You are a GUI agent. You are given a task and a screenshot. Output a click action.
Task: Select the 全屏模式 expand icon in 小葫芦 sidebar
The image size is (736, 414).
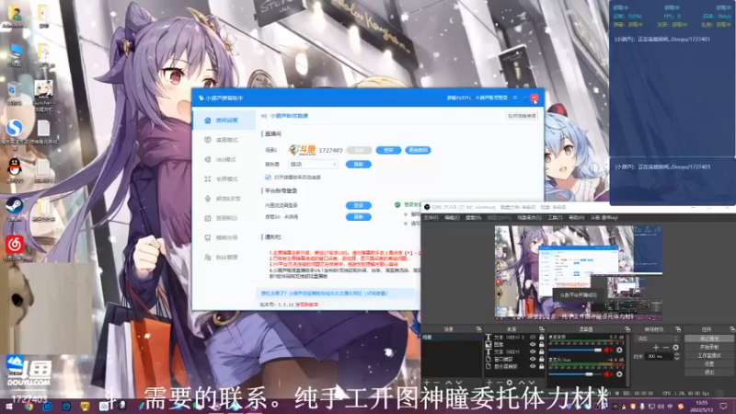208,178
